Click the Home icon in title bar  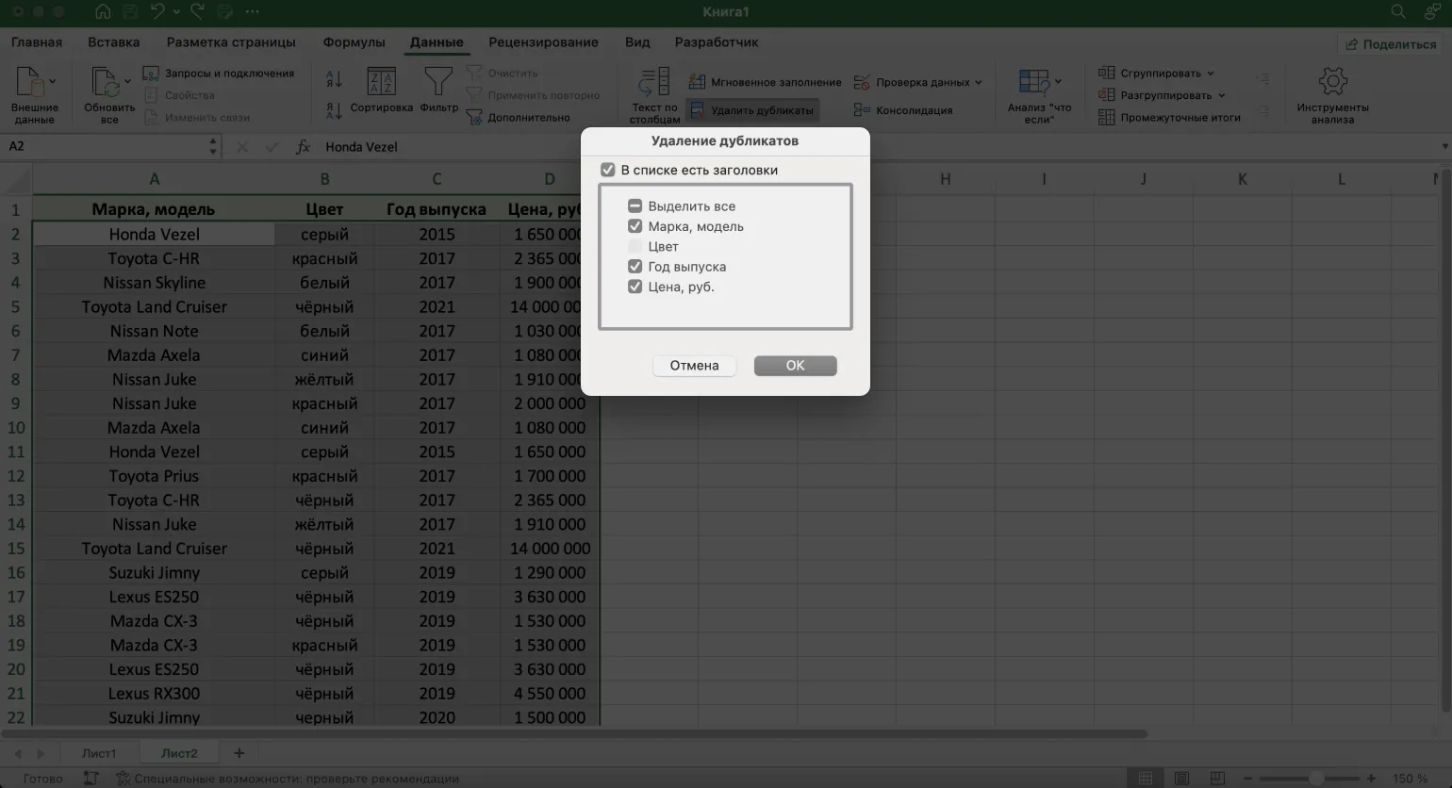click(103, 12)
